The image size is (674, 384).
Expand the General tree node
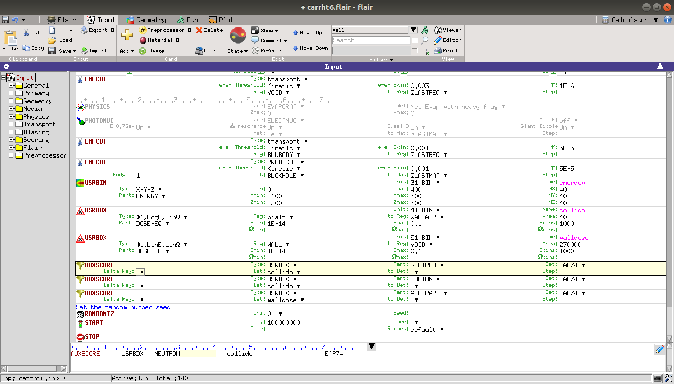[11, 86]
